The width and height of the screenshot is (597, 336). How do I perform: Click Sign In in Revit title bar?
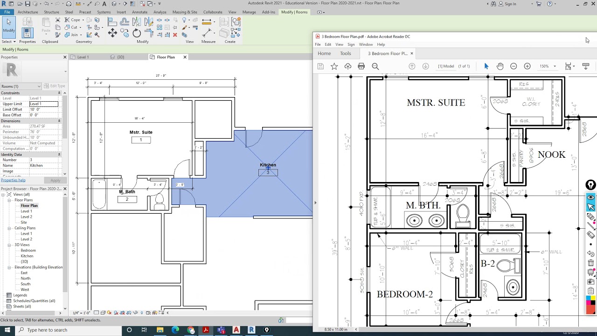pyautogui.click(x=507, y=4)
